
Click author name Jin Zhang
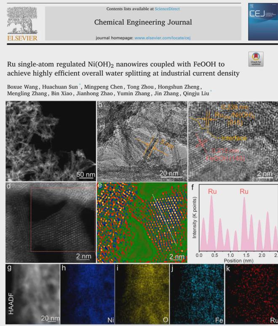tap(166, 93)
